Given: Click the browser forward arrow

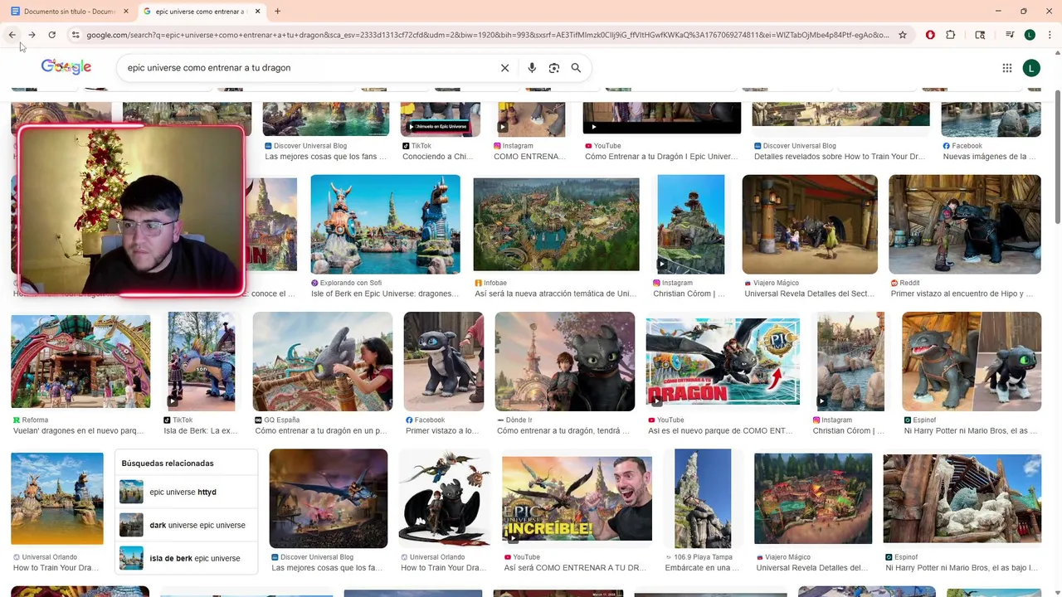Looking at the screenshot, I should point(32,35).
